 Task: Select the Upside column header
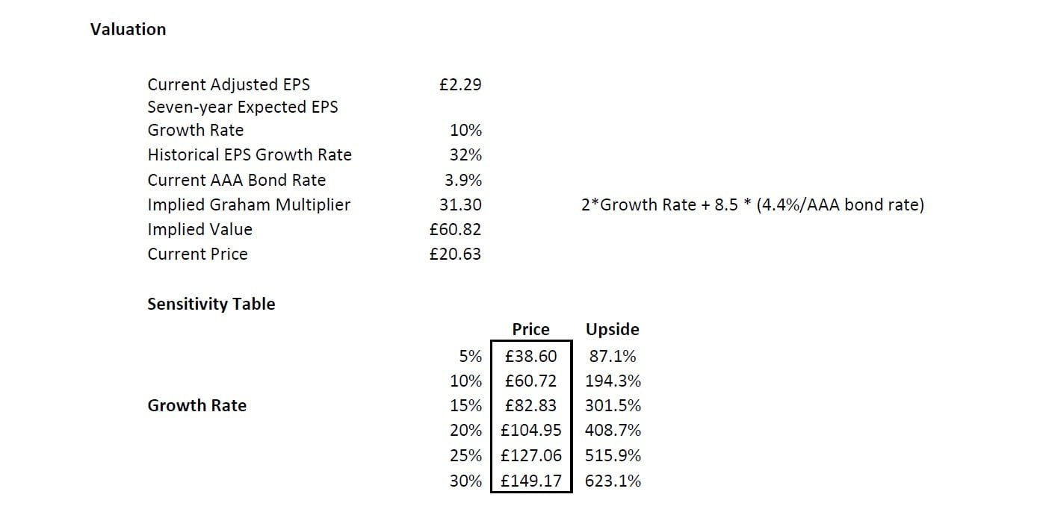(x=612, y=329)
